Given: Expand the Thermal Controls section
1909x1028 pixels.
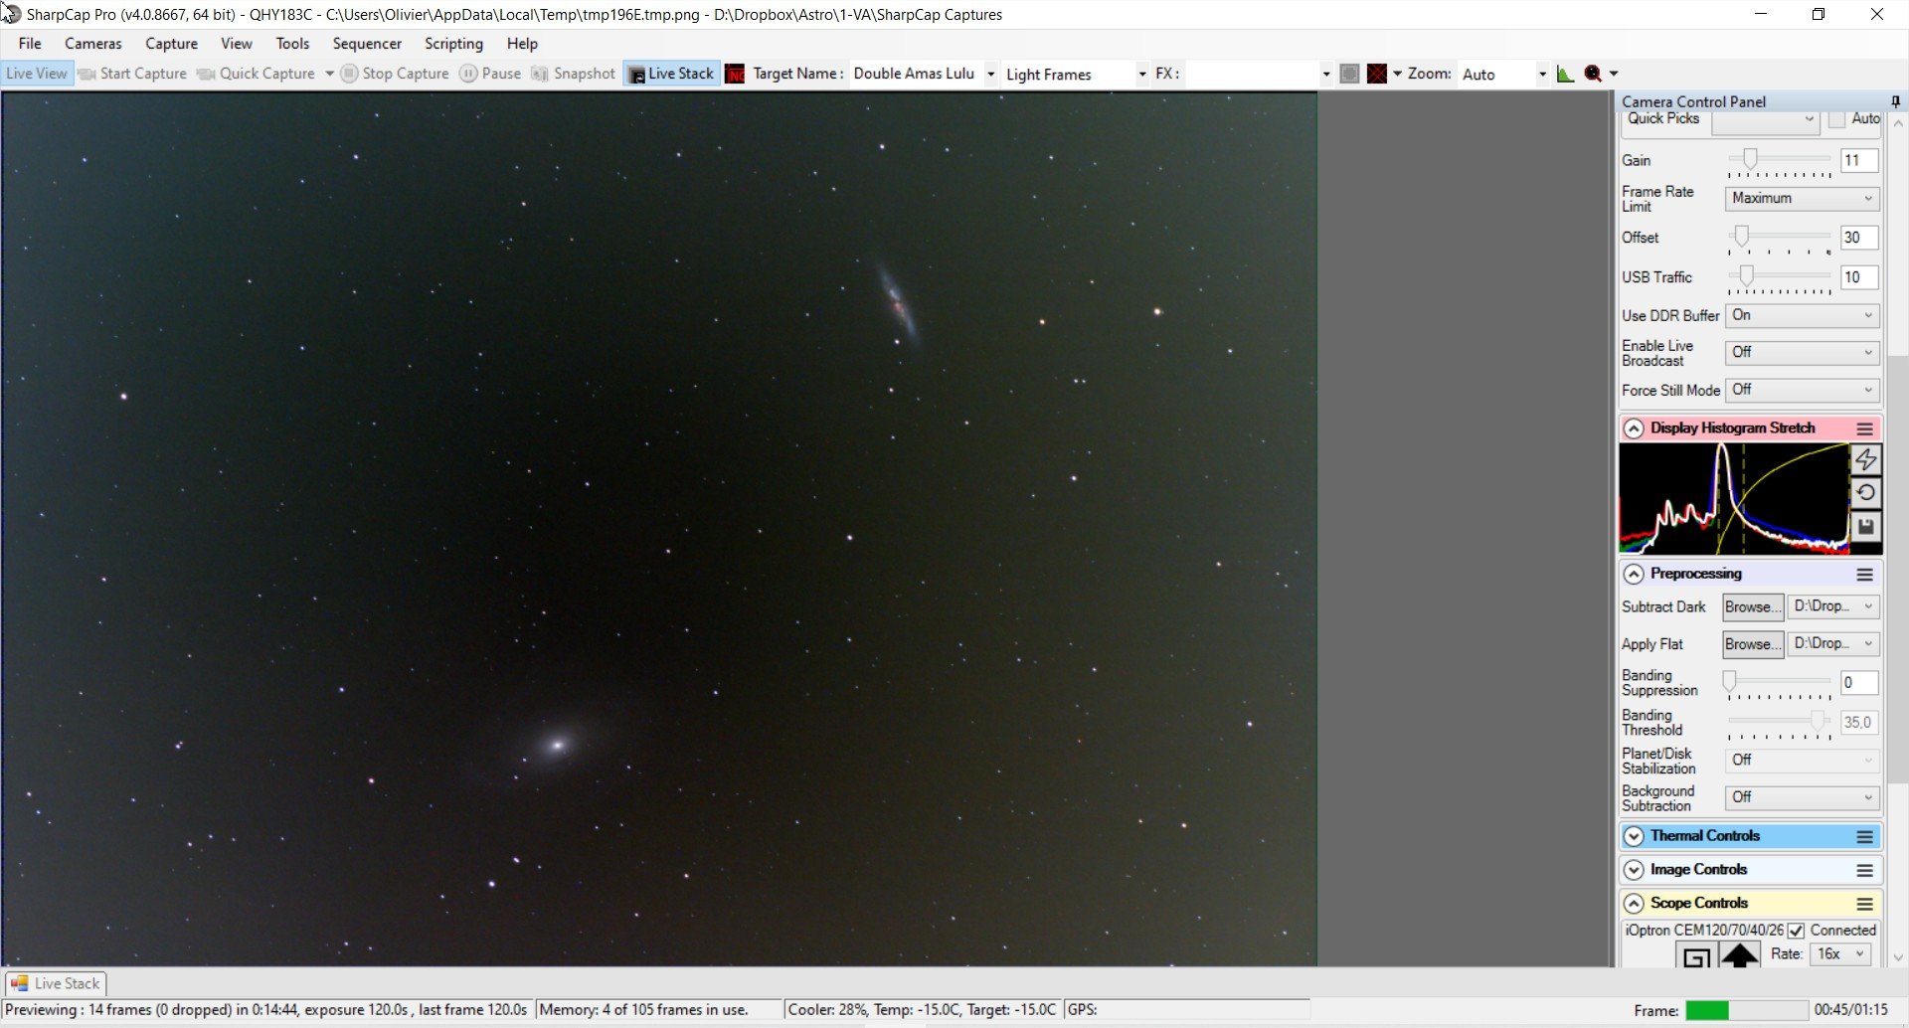Looking at the screenshot, I should 1634,836.
